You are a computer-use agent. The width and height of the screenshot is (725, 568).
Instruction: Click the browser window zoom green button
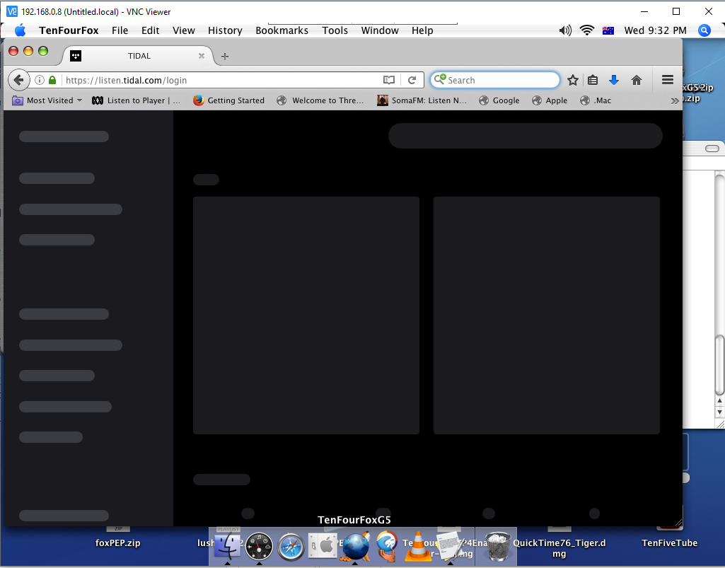pos(43,51)
